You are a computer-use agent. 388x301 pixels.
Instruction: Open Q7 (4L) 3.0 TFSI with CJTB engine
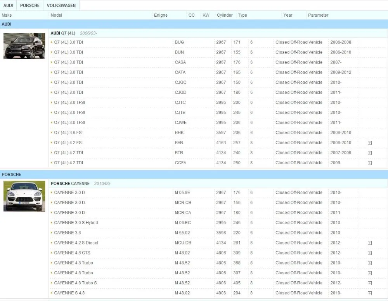[69, 112]
